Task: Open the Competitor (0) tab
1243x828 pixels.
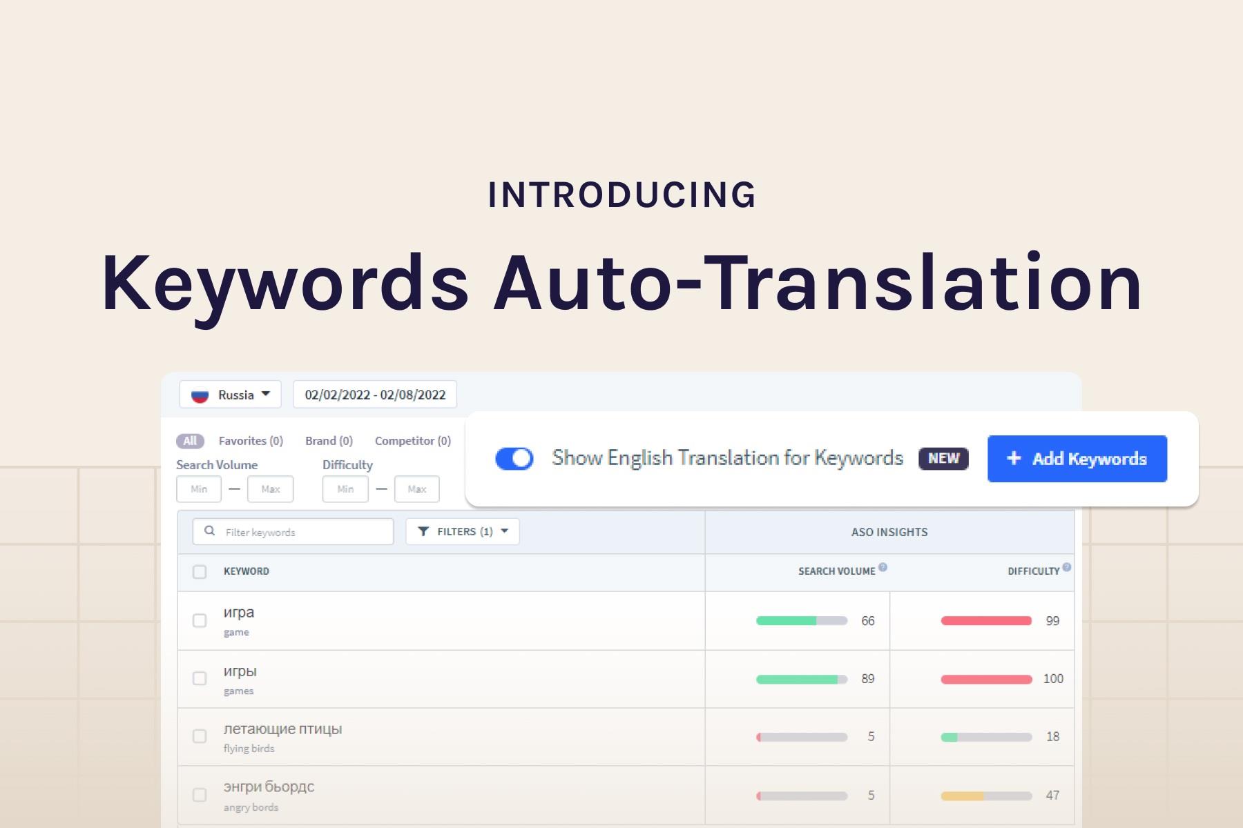Action: point(412,440)
